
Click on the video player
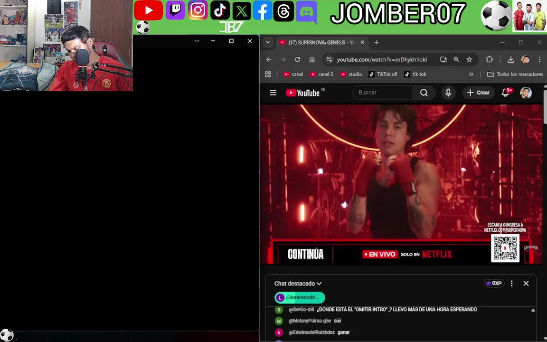402,184
